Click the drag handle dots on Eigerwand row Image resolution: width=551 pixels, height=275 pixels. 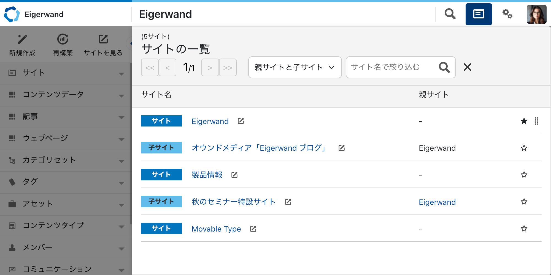click(536, 121)
